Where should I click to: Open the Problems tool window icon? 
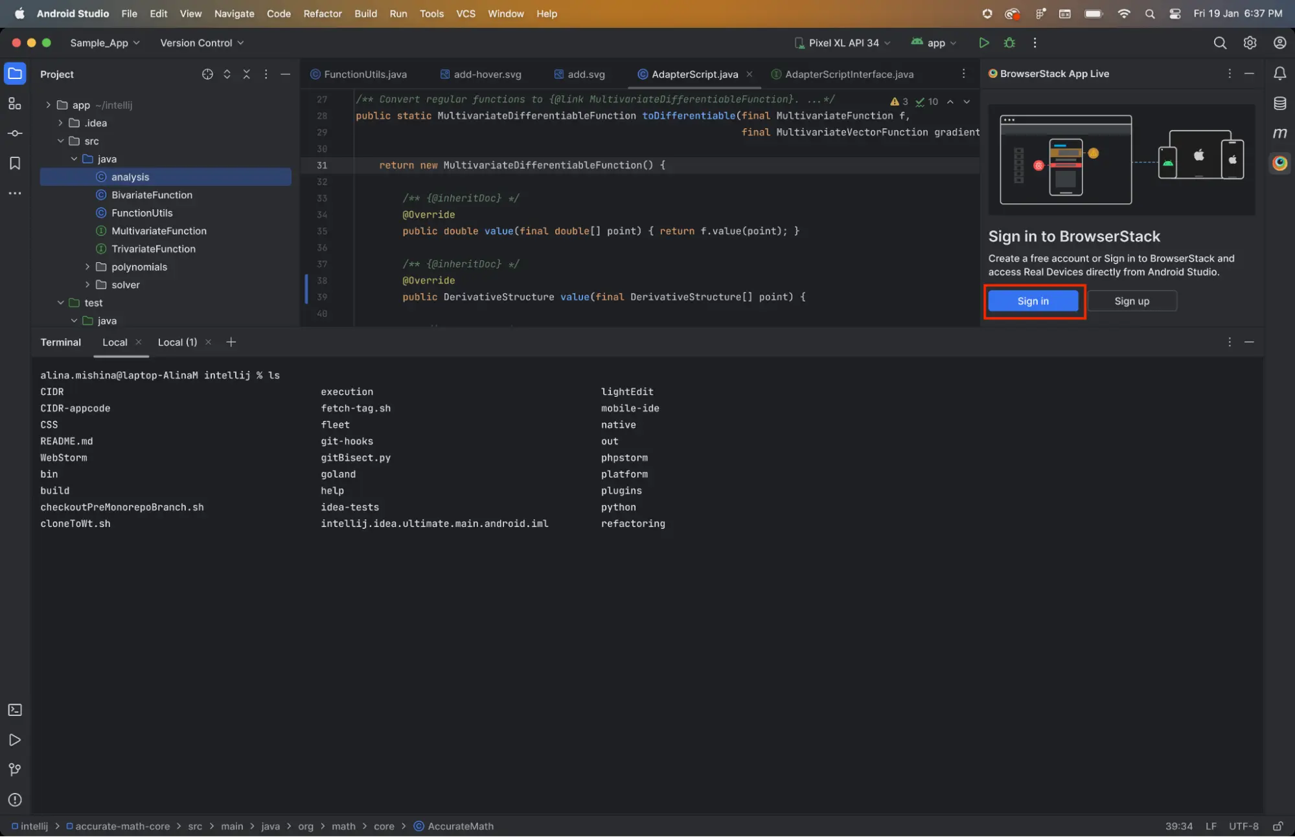click(15, 799)
